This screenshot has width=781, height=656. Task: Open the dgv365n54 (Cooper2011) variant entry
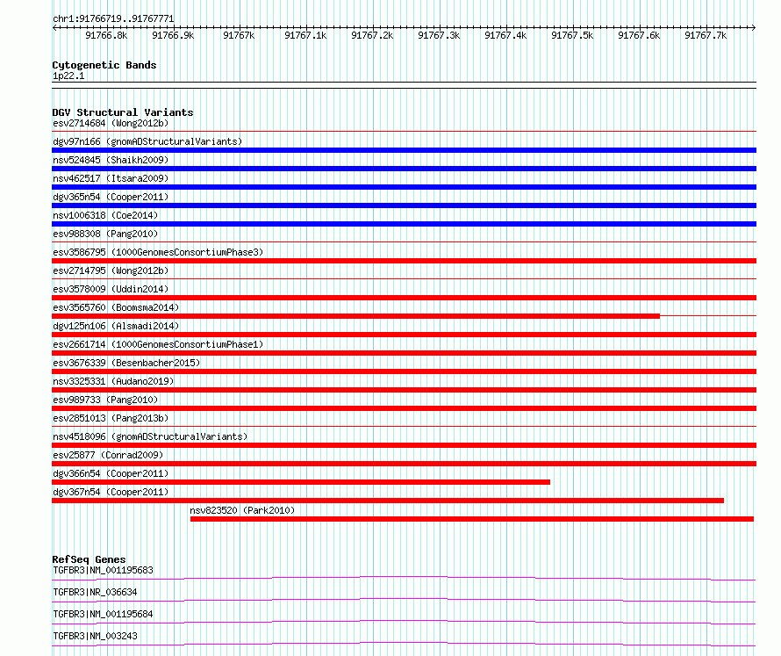(x=111, y=197)
